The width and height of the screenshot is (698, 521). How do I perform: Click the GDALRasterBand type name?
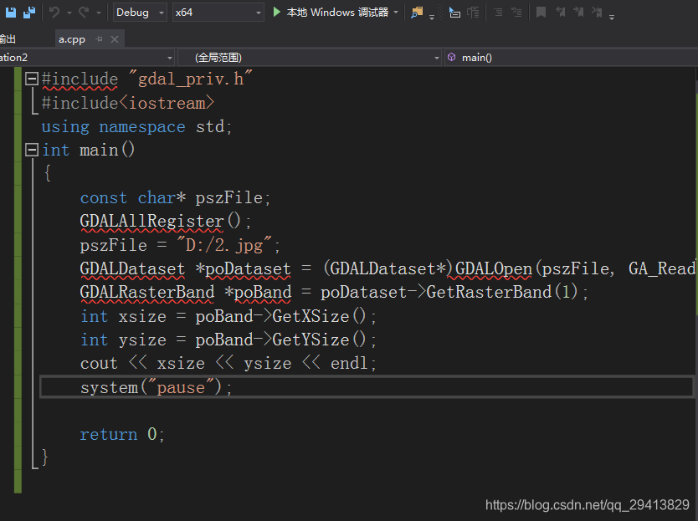[147, 292]
